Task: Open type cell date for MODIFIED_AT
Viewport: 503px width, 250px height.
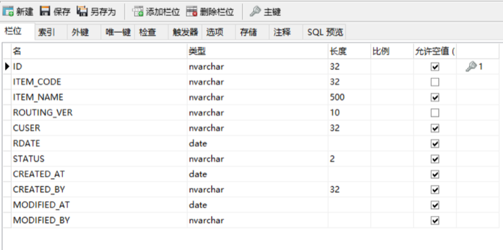Action: coord(258,205)
